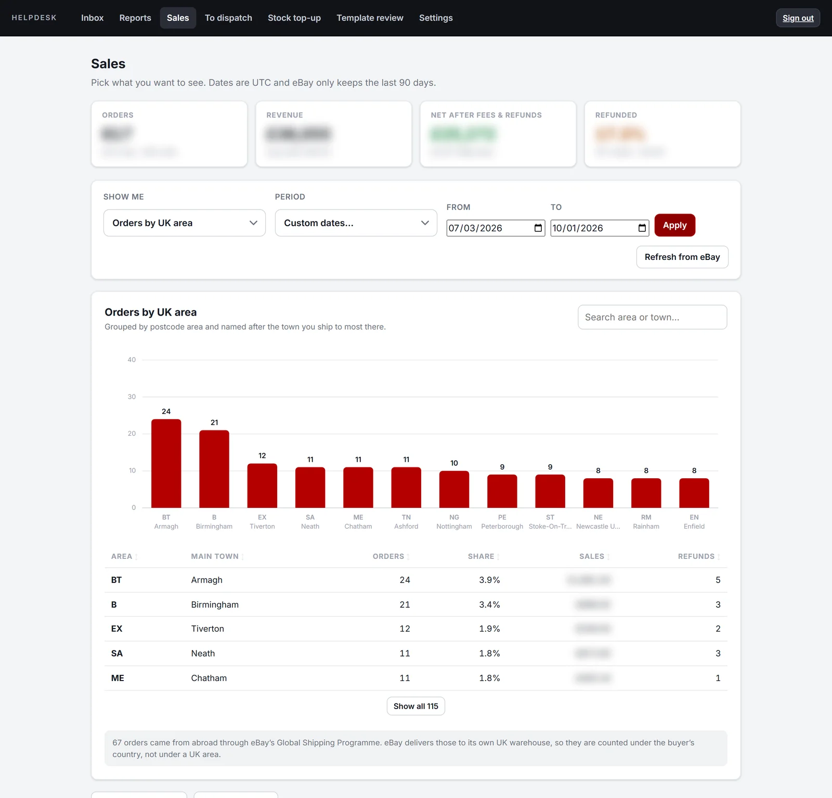Viewport: 832px width, 798px height.
Task: Click the 3.4% share value
Action: [489, 605]
